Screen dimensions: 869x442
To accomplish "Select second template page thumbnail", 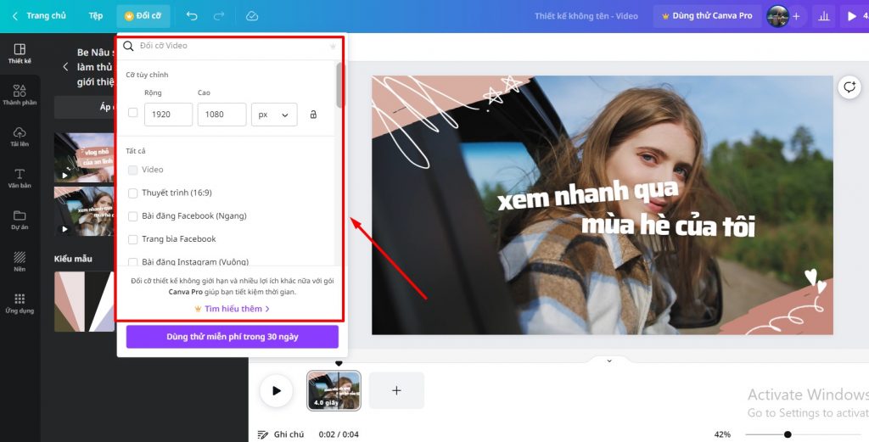I will click(x=84, y=211).
